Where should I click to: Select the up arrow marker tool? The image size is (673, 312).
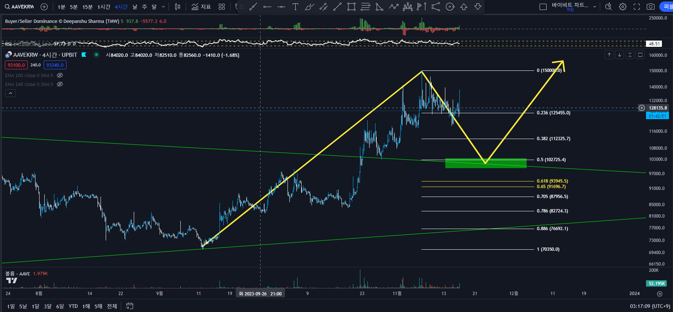pyautogui.click(x=464, y=7)
